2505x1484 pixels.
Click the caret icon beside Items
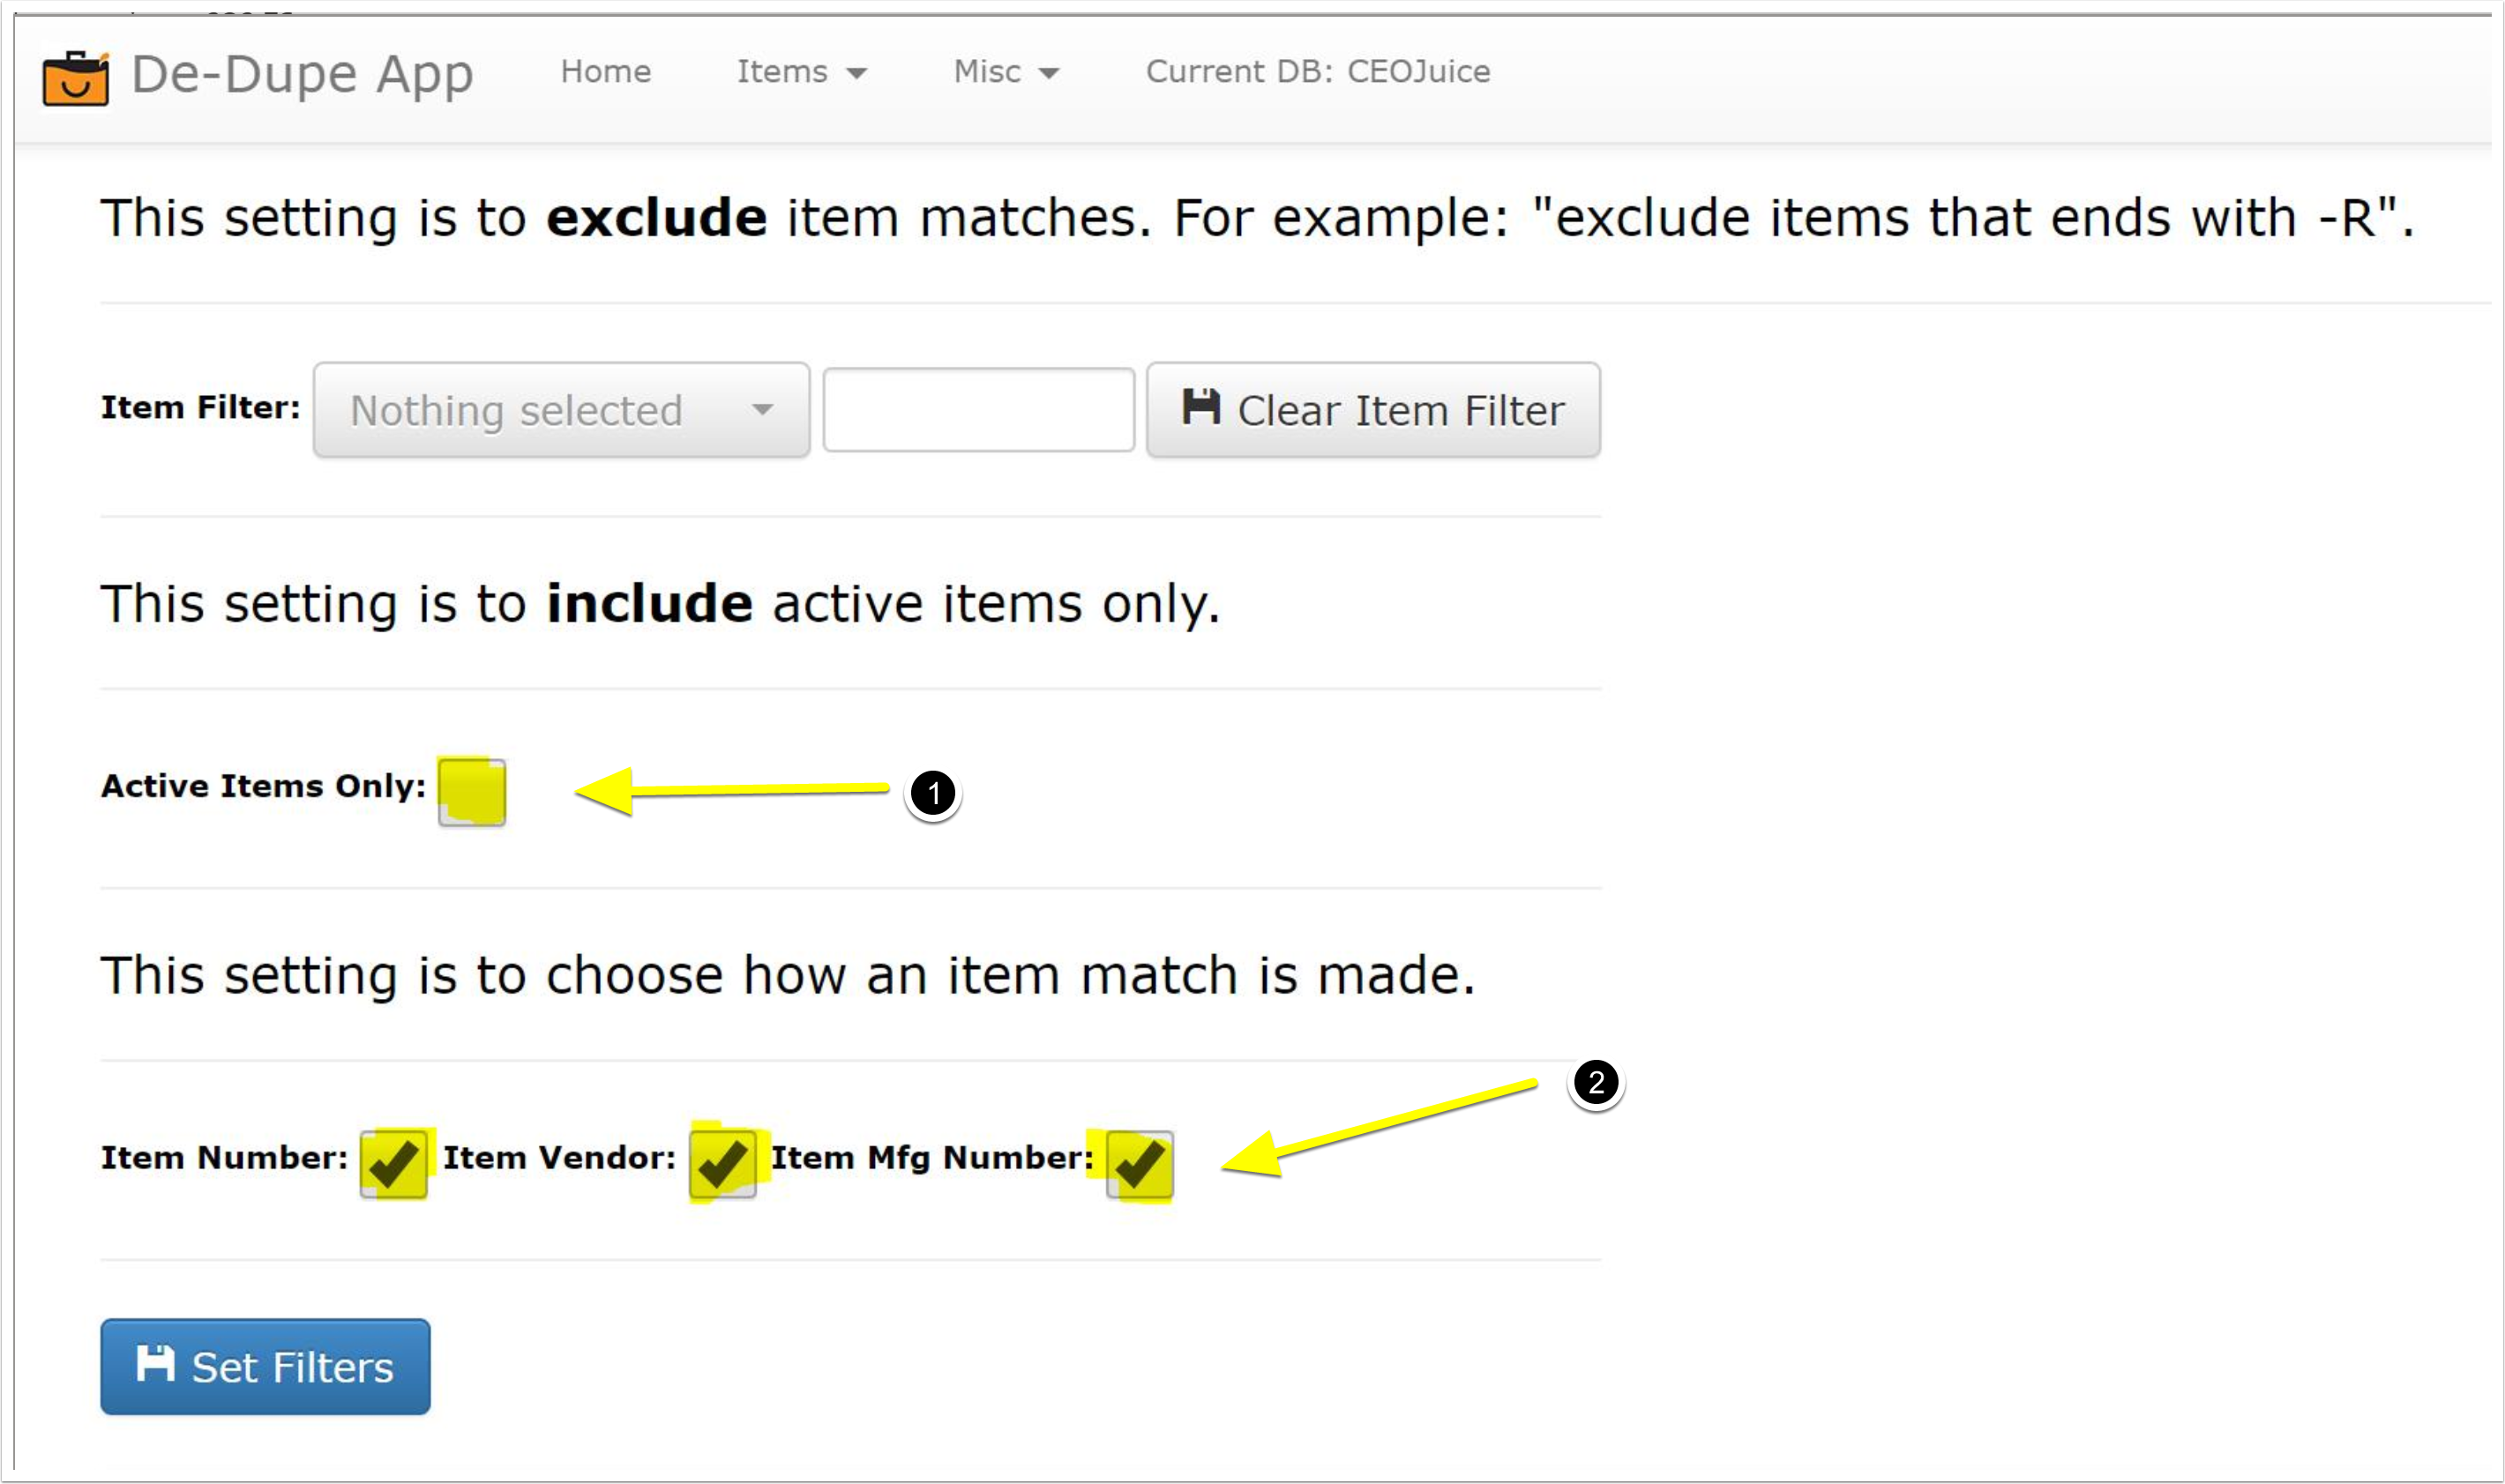(856, 73)
